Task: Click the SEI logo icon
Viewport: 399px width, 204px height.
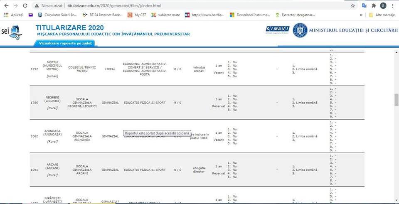Action: (10, 31)
